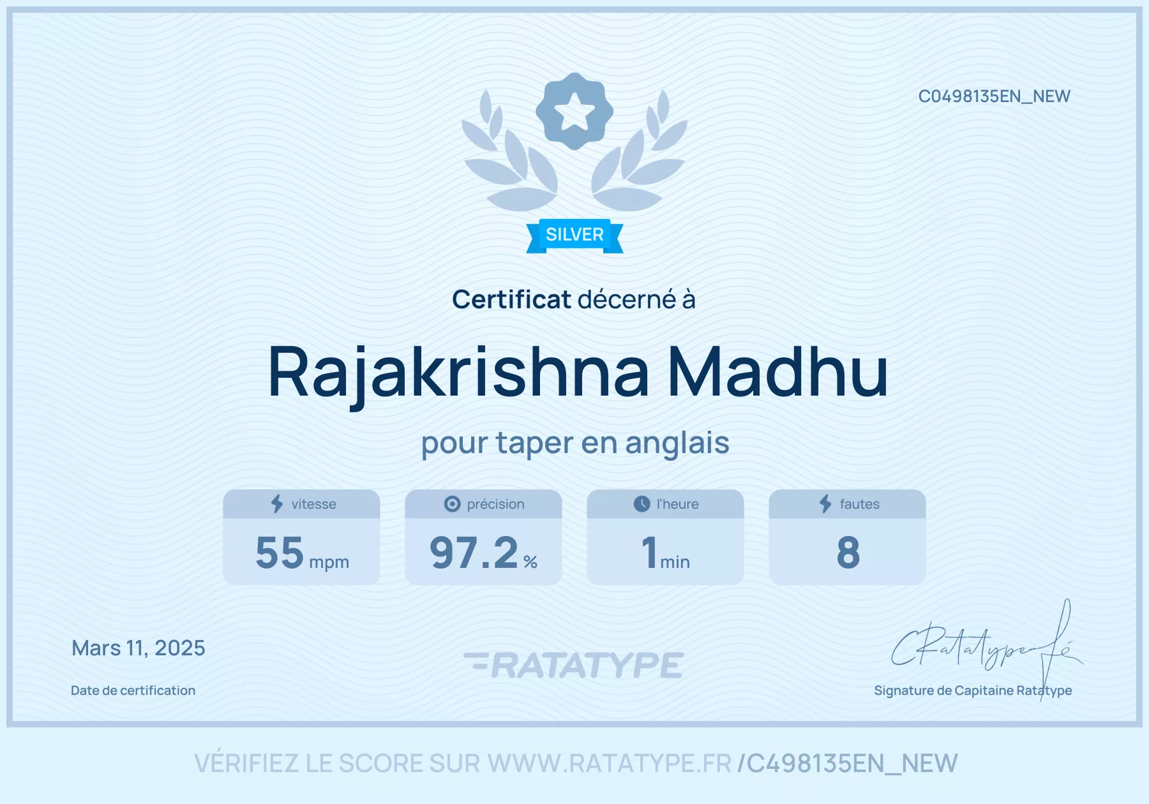Click the accuracy value 97.2 %
Screen dimensions: 1149x804
coord(483,553)
